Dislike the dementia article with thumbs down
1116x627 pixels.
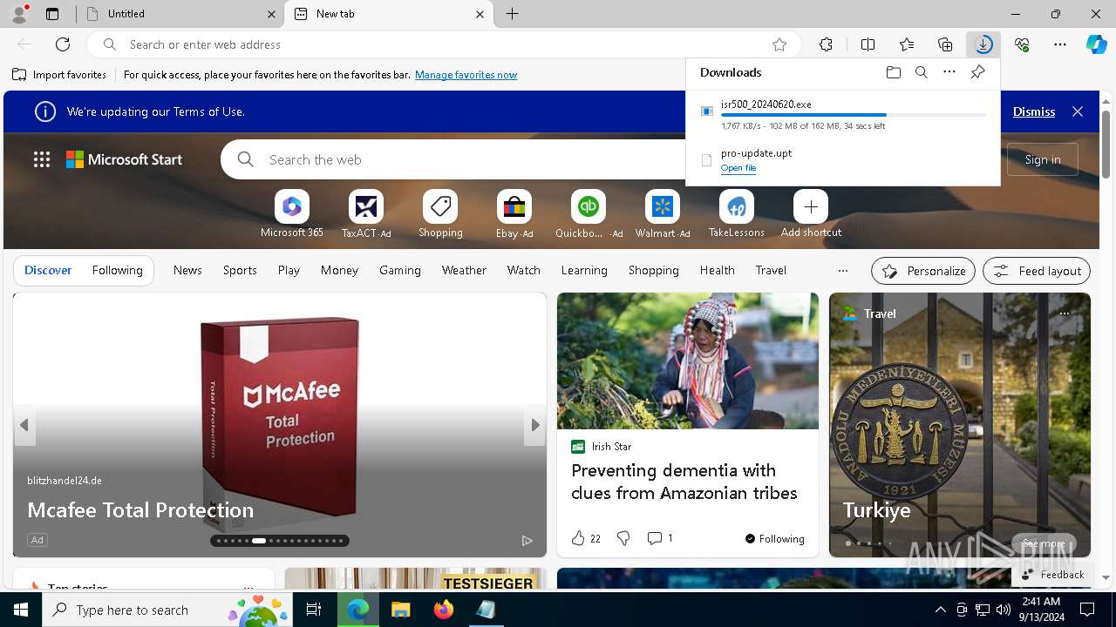click(623, 539)
